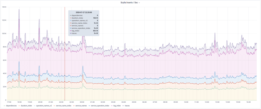Click the 20:00 x-axis label

(x=40, y=102)
